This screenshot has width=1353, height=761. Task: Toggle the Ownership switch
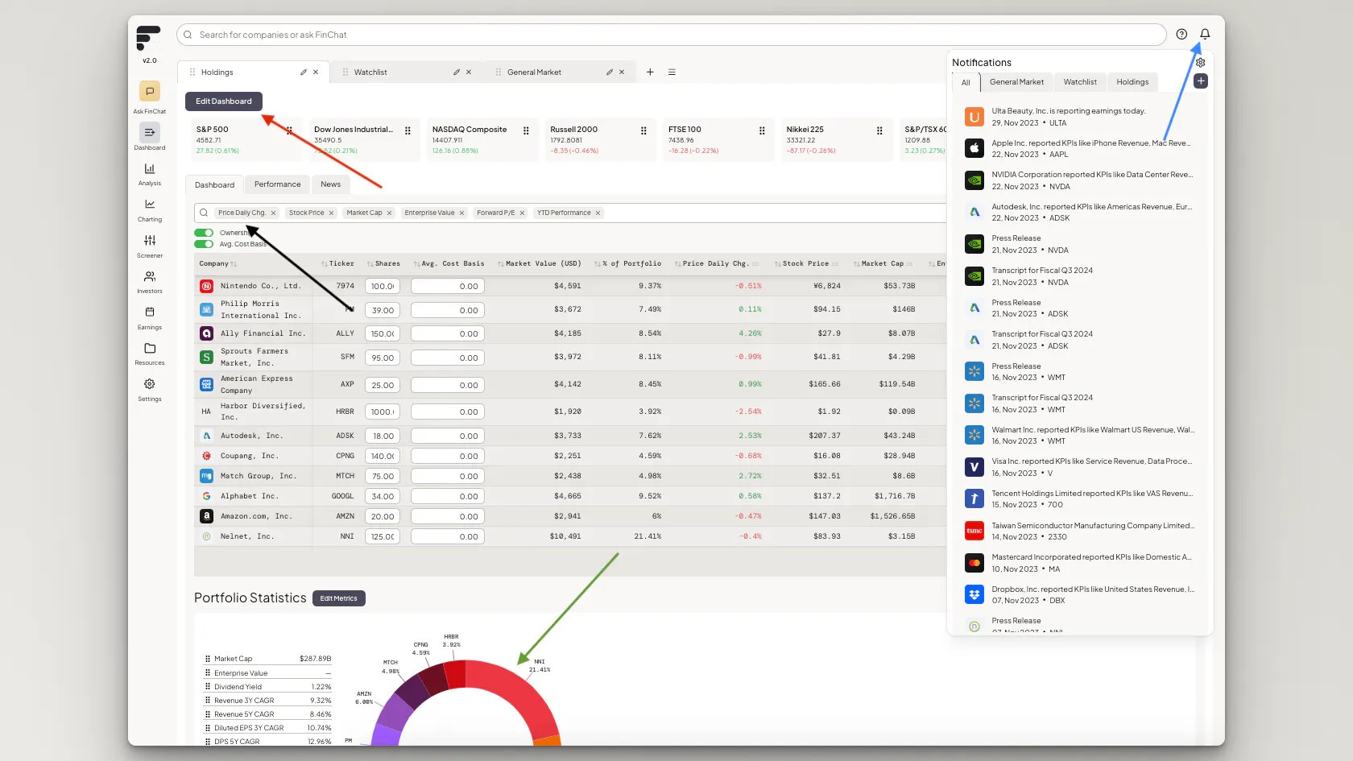coord(204,233)
